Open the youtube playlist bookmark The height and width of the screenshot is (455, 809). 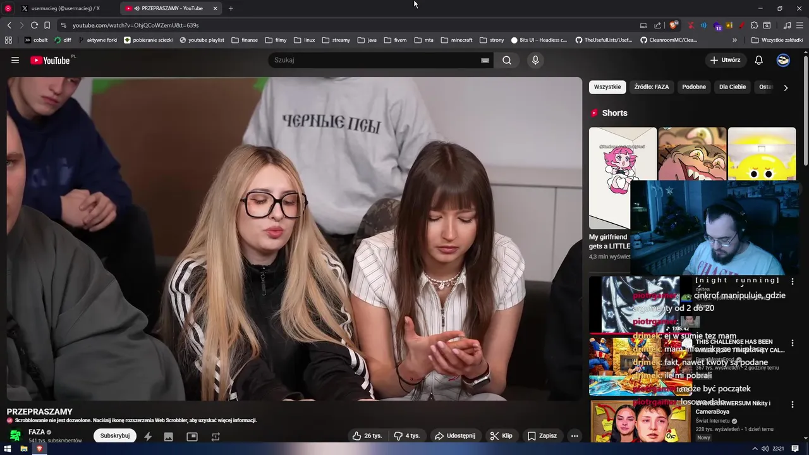(202, 40)
